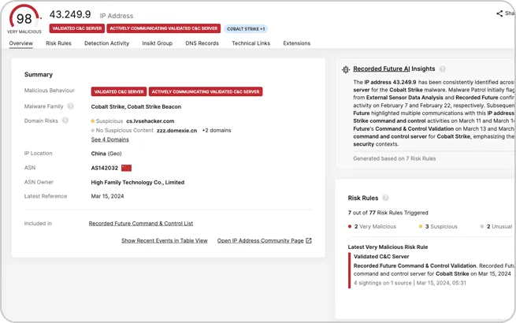Open Recorded Future Command & Control List
This screenshot has width=516, height=323.
[141, 224]
